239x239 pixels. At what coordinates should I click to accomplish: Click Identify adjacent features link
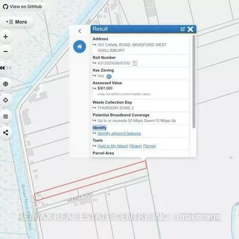119,133
